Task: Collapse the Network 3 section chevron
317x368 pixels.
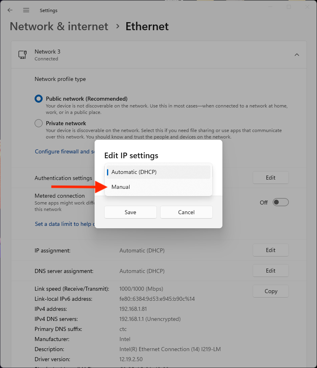Action: click(x=296, y=55)
